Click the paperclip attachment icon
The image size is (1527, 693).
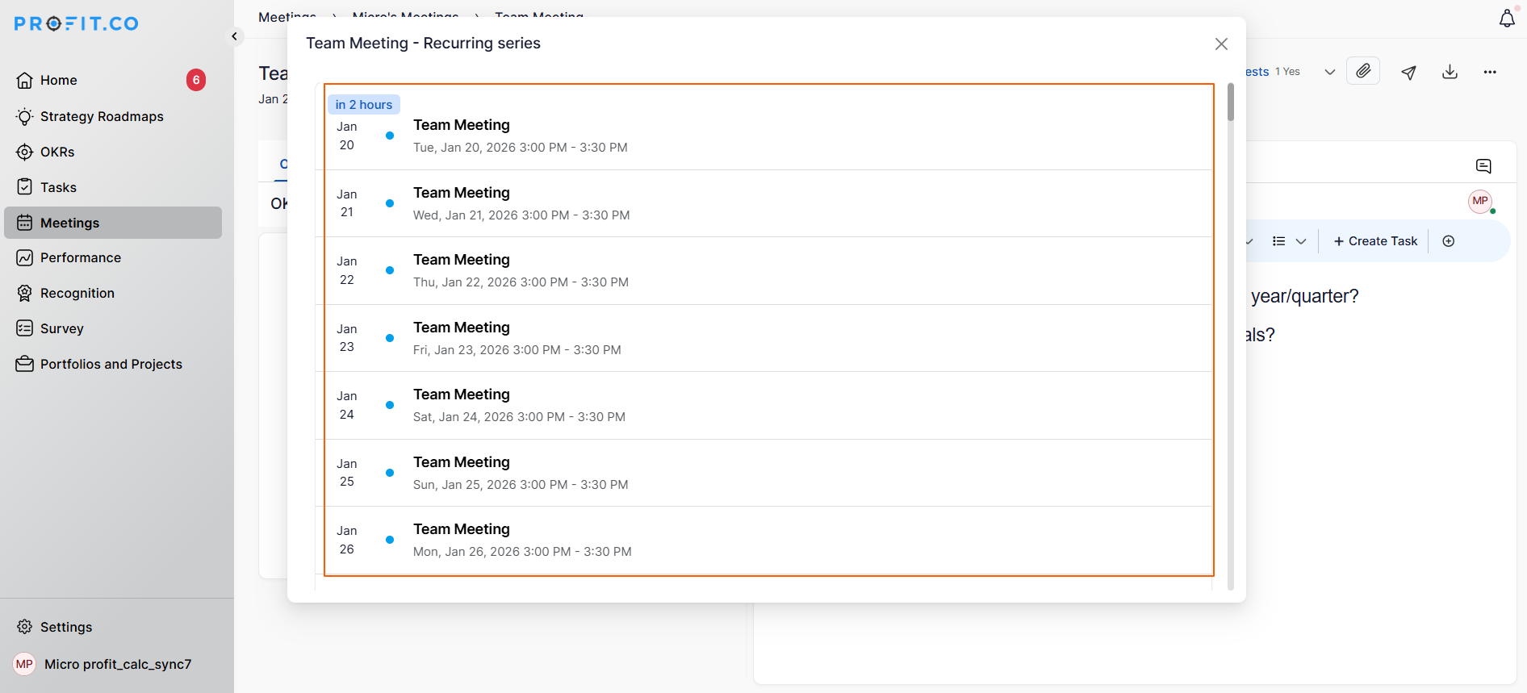tap(1363, 71)
